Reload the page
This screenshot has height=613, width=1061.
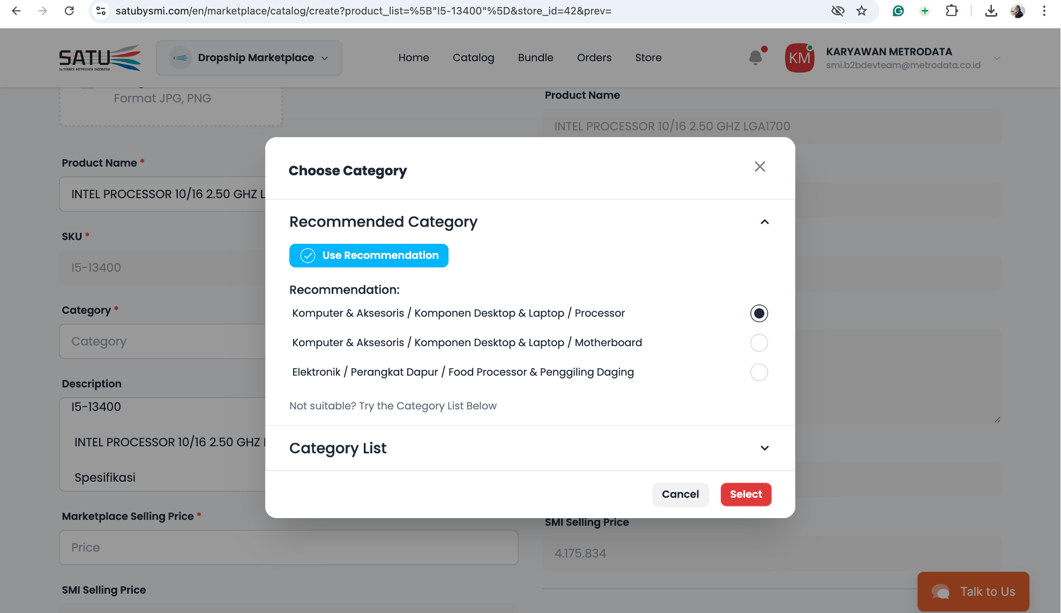69,11
